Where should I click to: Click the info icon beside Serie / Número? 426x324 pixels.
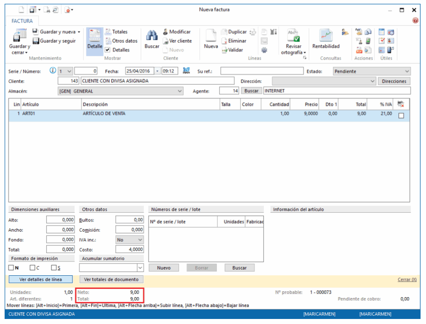coord(53,71)
